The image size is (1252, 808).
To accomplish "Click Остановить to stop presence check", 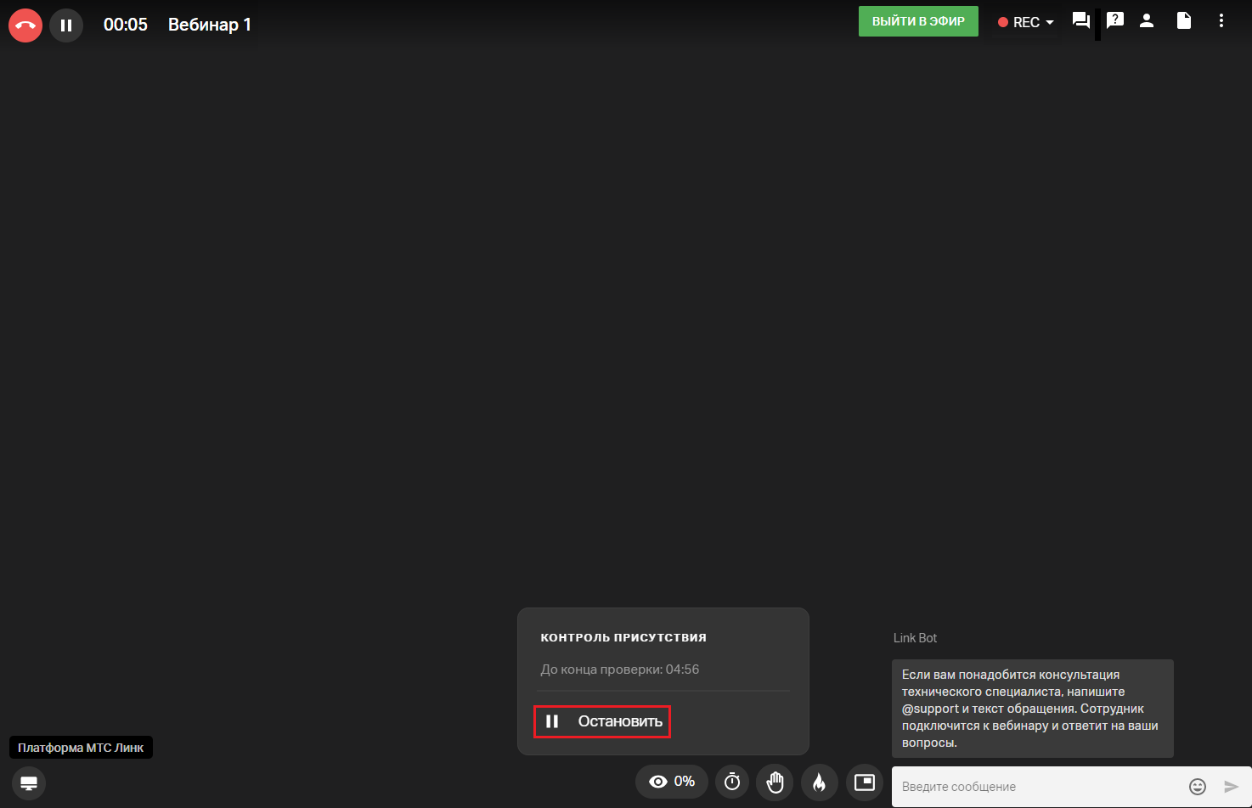I will tap(602, 721).
